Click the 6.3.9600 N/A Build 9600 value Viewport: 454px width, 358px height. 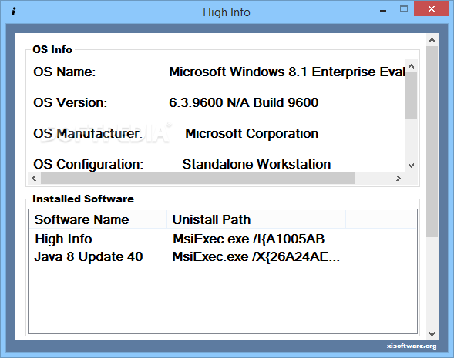pos(244,102)
